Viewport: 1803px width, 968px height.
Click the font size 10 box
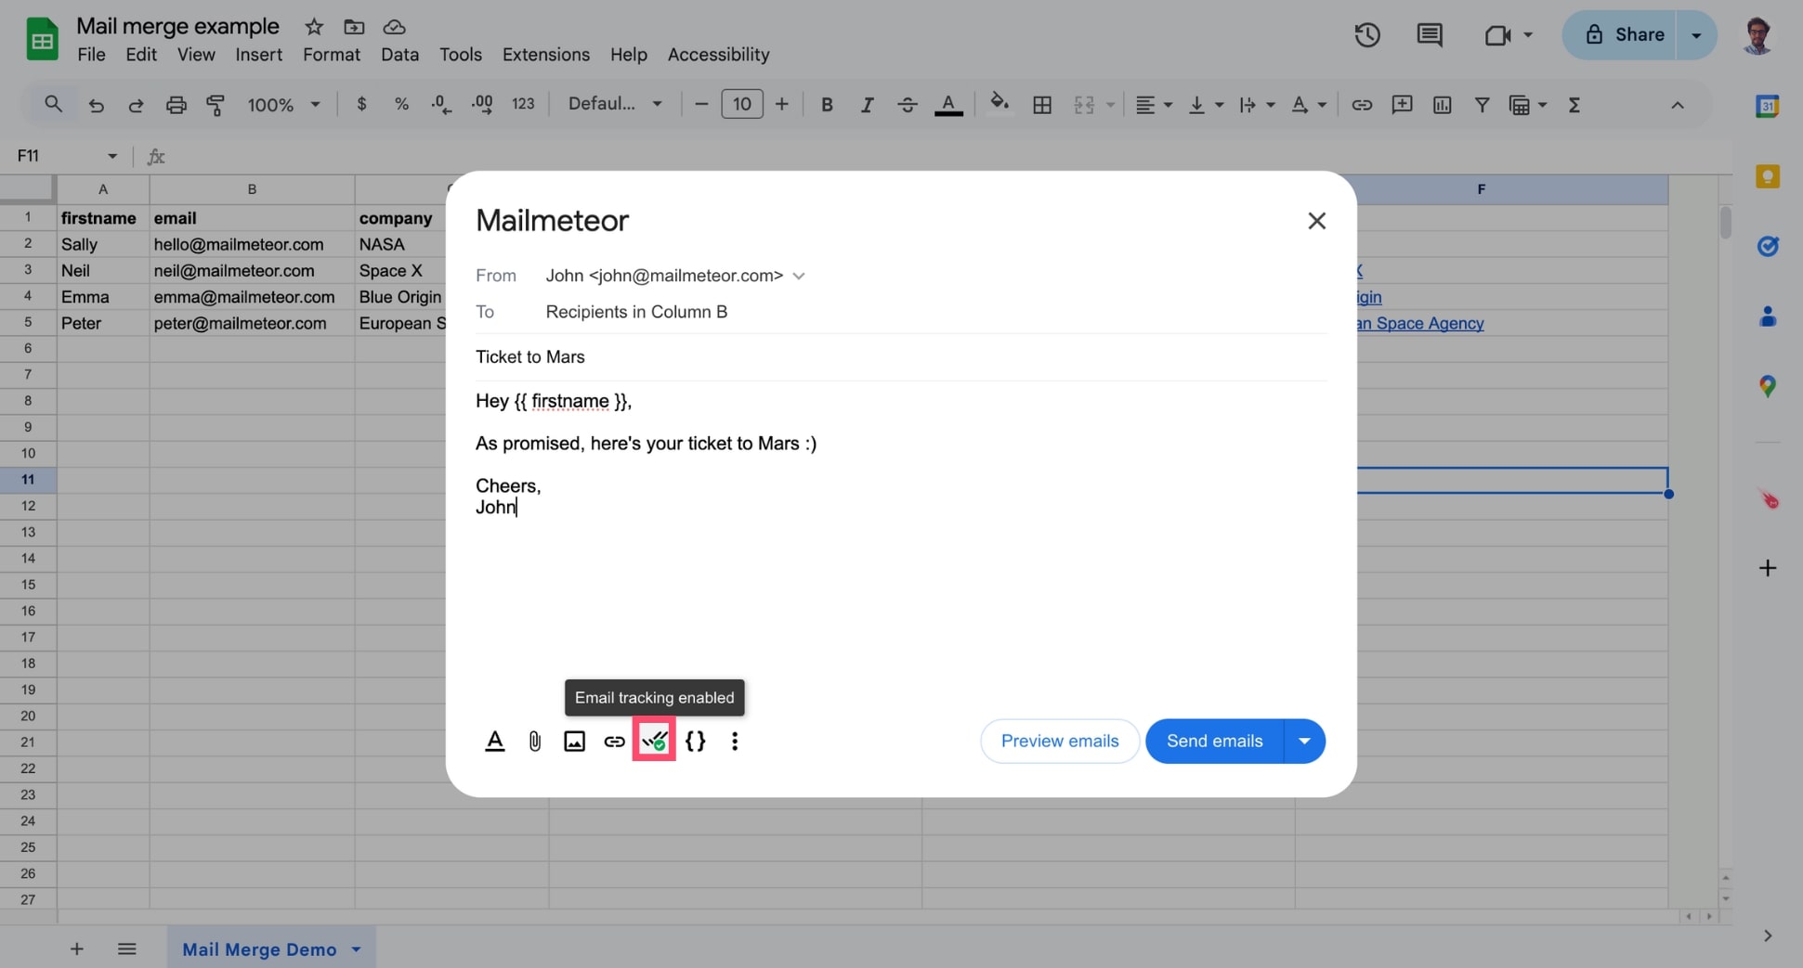(x=741, y=105)
